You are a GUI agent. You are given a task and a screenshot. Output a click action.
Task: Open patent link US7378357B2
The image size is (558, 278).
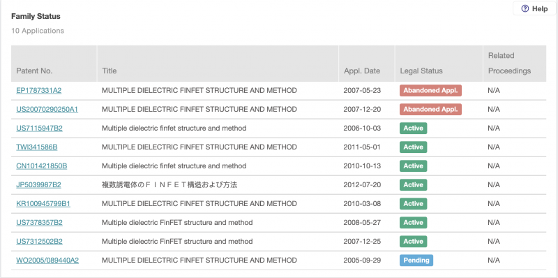click(39, 223)
